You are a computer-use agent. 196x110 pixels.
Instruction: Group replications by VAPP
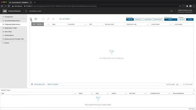(183, 20)
